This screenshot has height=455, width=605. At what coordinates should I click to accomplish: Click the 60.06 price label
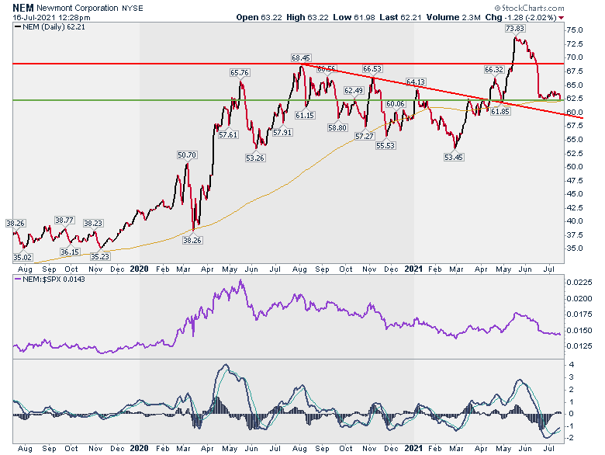pos(396,103)
